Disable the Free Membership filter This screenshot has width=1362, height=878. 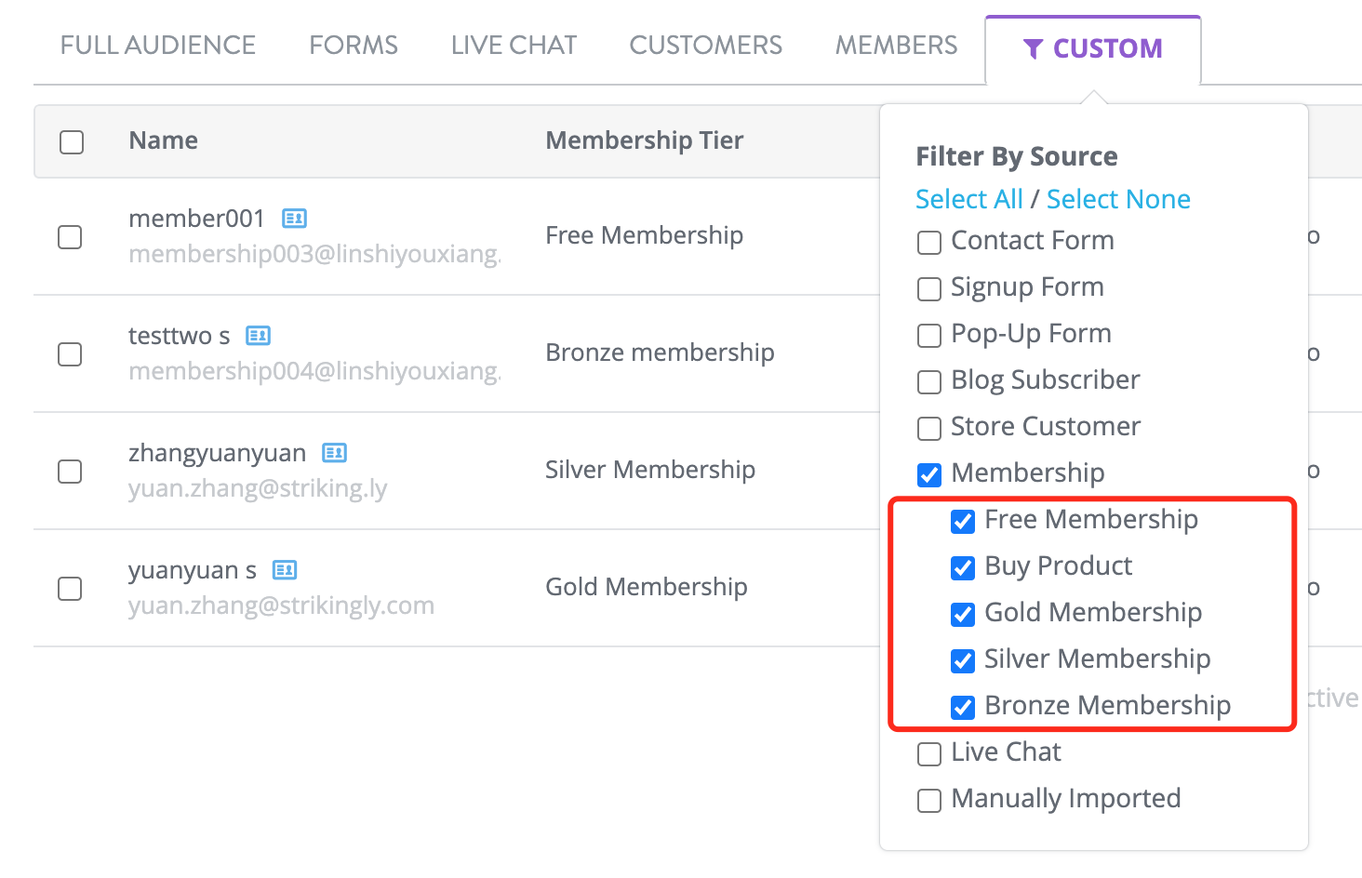click(x=962, y=521)
